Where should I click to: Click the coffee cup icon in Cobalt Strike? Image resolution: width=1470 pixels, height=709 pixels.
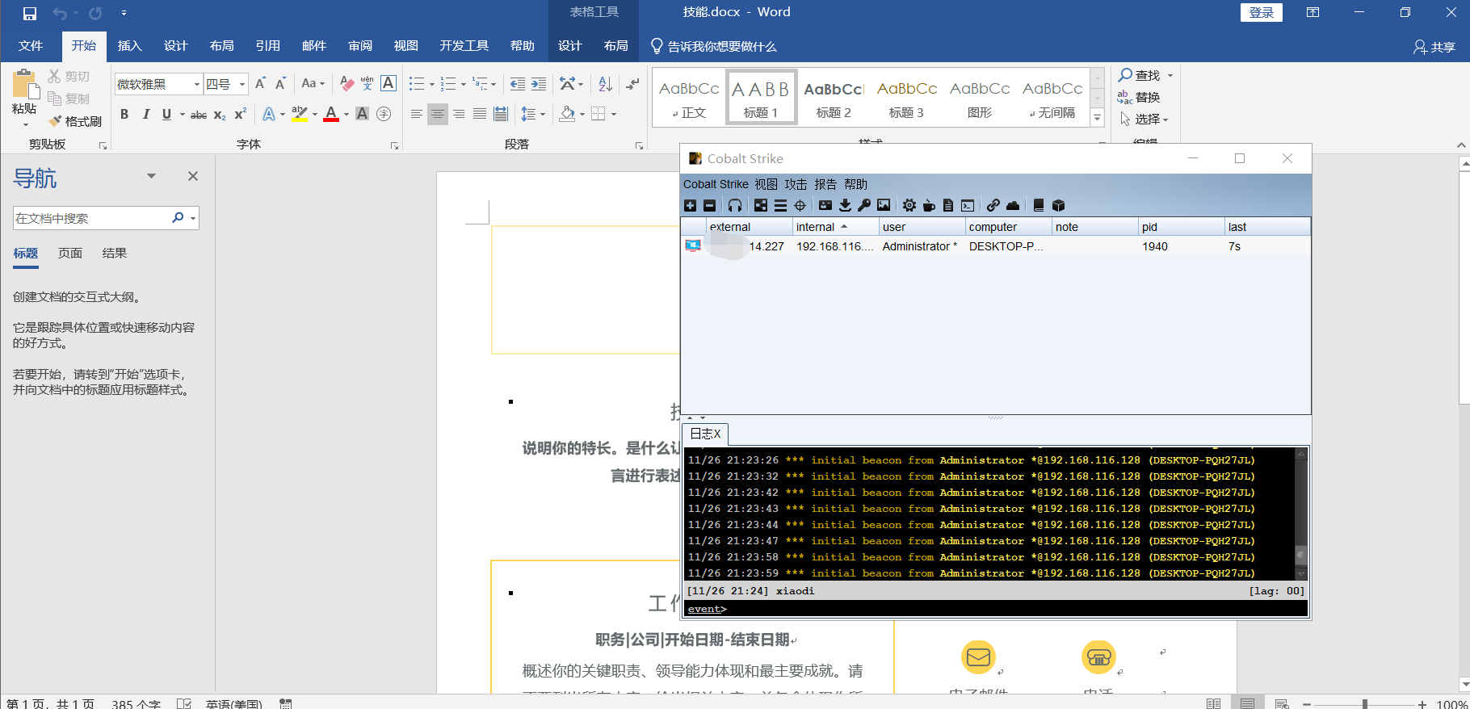pyautogui.click(x=929, y=205)
